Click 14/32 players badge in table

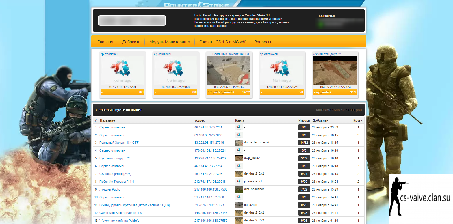point(304,143)
